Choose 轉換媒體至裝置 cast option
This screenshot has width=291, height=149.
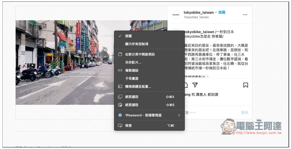pyautogui.click(x=138, y=87)
